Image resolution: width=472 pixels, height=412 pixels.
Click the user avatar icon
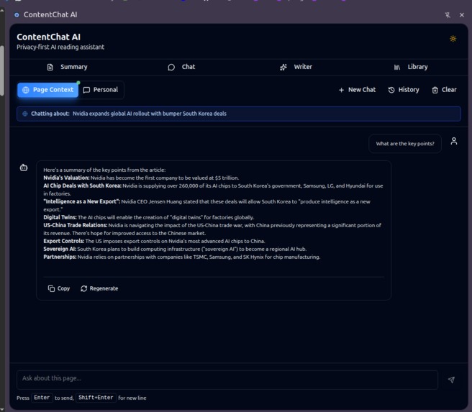coord(454,141)
